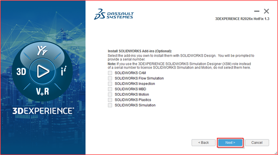
Task: Check the SOLIDWORKS MBD add-in
Action: tap(110, 89)
